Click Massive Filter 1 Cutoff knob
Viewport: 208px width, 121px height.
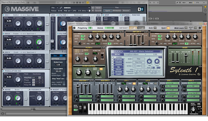click(63, 24)
